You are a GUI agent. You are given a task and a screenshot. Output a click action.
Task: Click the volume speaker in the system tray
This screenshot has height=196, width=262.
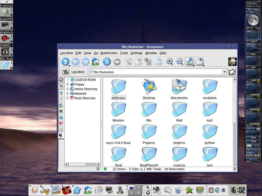[x=217, y=190]
